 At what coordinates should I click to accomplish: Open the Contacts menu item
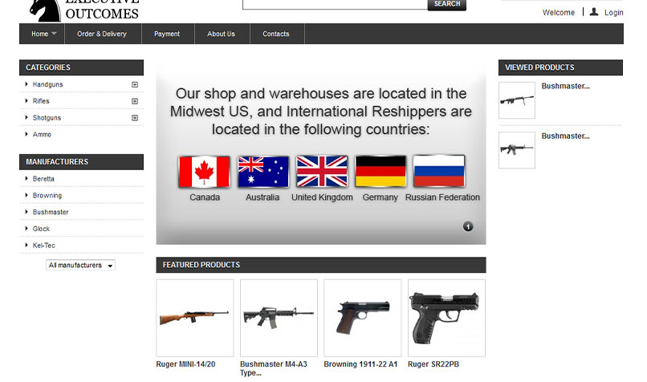[276, 34]
